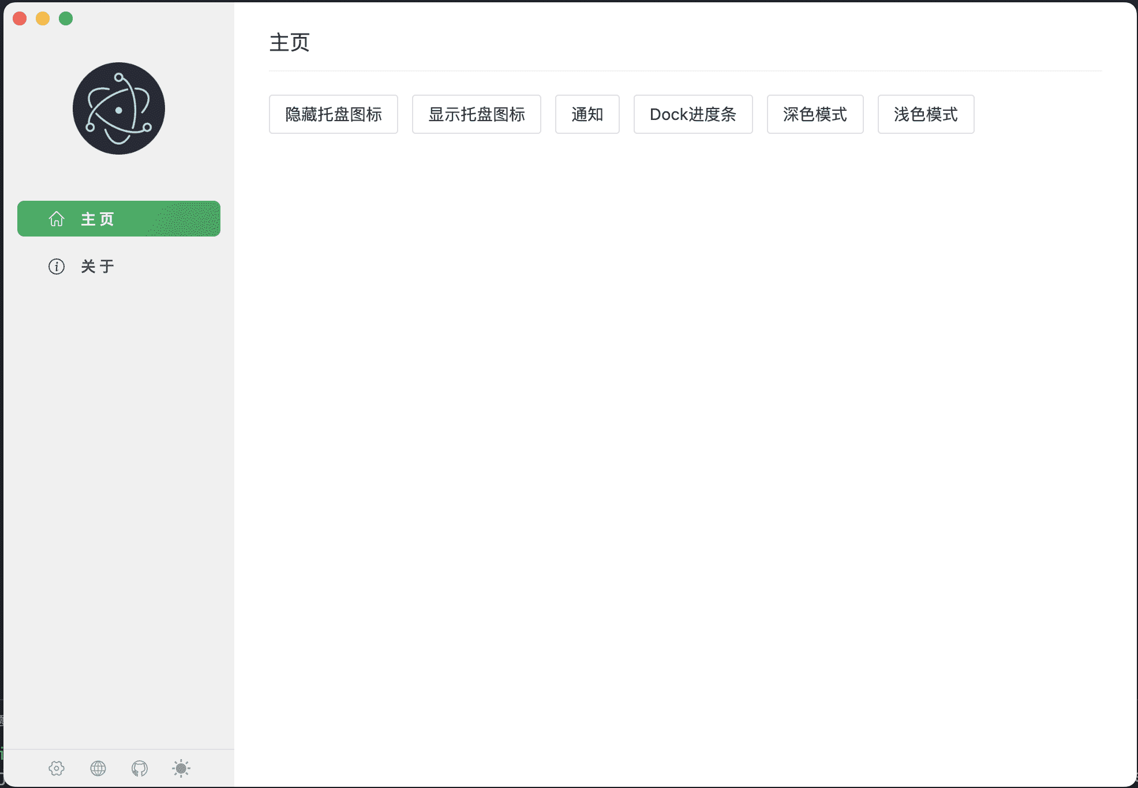Open settings via the gear icon
Viewport: 1138px width, 788px height.
click(x=57, y=768)
